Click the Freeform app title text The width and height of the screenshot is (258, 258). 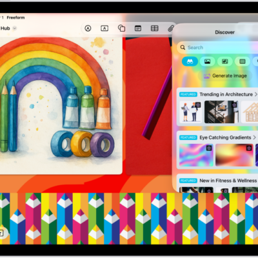coord(15,17)
